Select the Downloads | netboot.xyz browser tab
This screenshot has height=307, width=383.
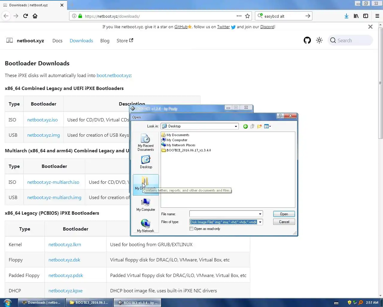point(33,5)
